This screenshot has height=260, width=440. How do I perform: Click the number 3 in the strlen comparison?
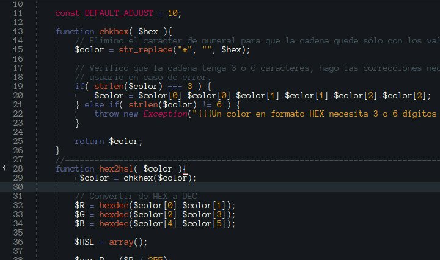(x=189, y=86)
